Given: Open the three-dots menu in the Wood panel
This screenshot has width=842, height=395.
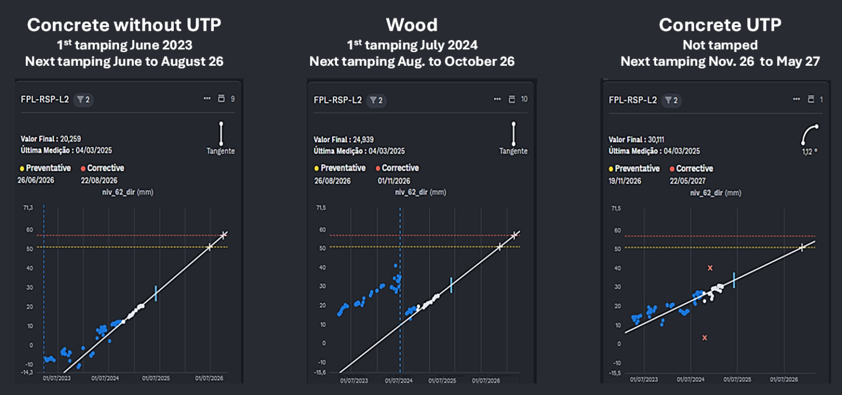Looking at the screenshot, I should [x=497, y=99].
